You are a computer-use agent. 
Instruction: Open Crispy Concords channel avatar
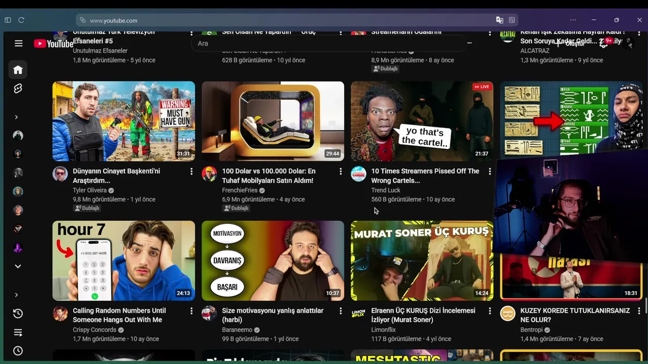(60, 313)
